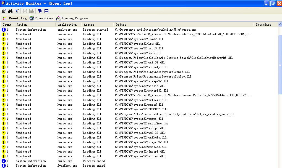Viewport: 282px width, 168px height.
Task: Click 'Process started' in the Access column
Action: pyautogui.click(x=95, y=30)
